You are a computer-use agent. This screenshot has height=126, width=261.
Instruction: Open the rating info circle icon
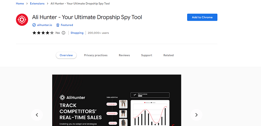tap(64, 33)
